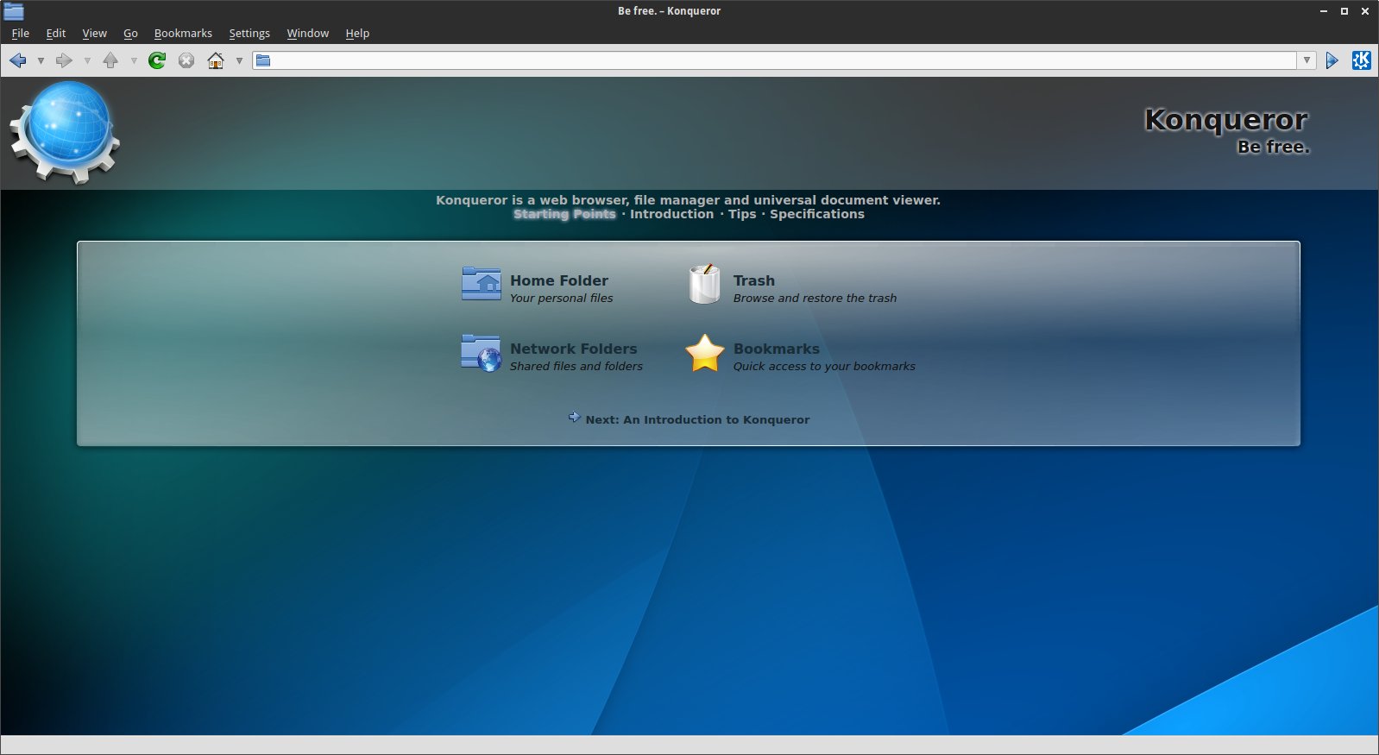
Task: Maximize the Konqueror window
Action: (1344, 11)
